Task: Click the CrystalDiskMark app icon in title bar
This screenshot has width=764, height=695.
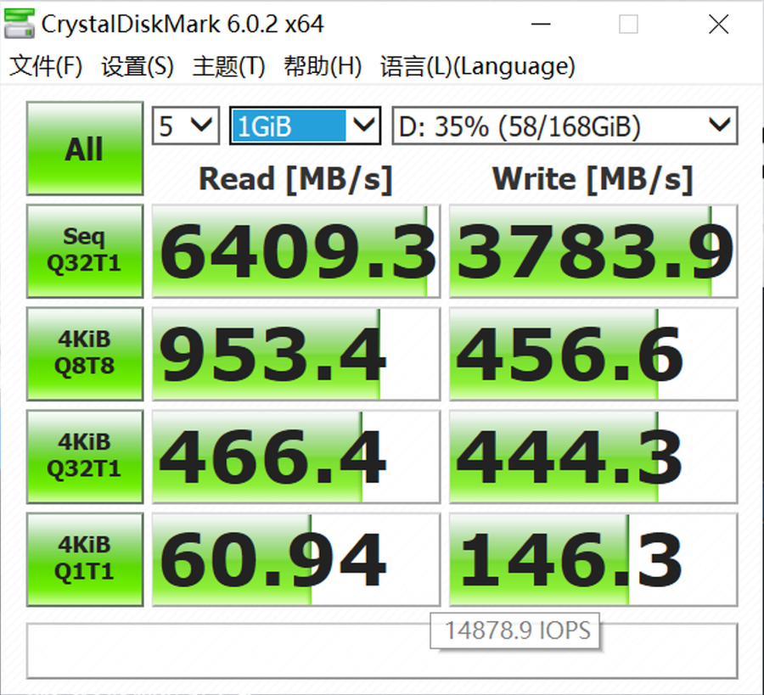Action: [19, 24]
